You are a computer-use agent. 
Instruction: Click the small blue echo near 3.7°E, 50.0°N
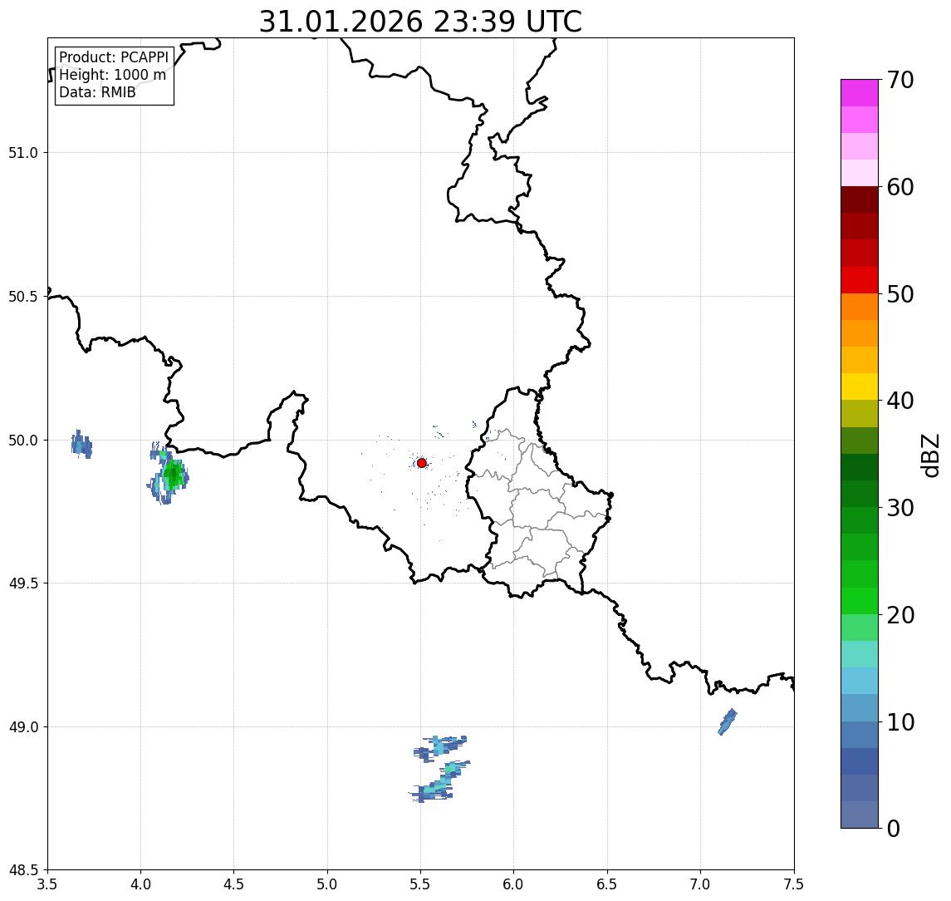[81, 445]
